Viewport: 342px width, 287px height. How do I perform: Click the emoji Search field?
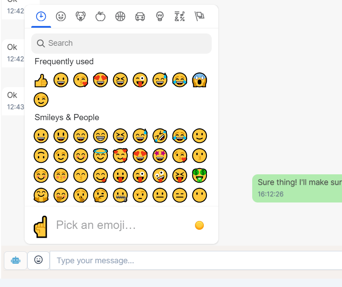(121, 43)
